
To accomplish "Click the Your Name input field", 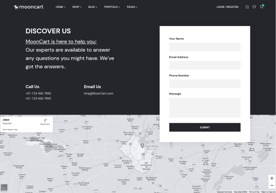I will click(x=205, y=47).
